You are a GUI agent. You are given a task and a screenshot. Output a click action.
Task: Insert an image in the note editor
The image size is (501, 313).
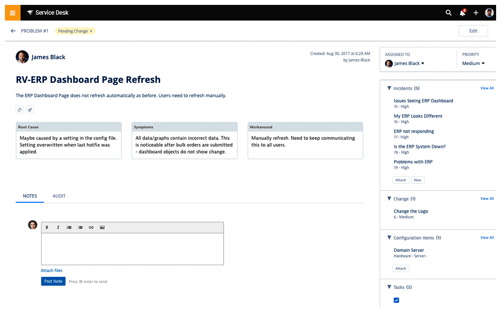(x=102, y=227)
